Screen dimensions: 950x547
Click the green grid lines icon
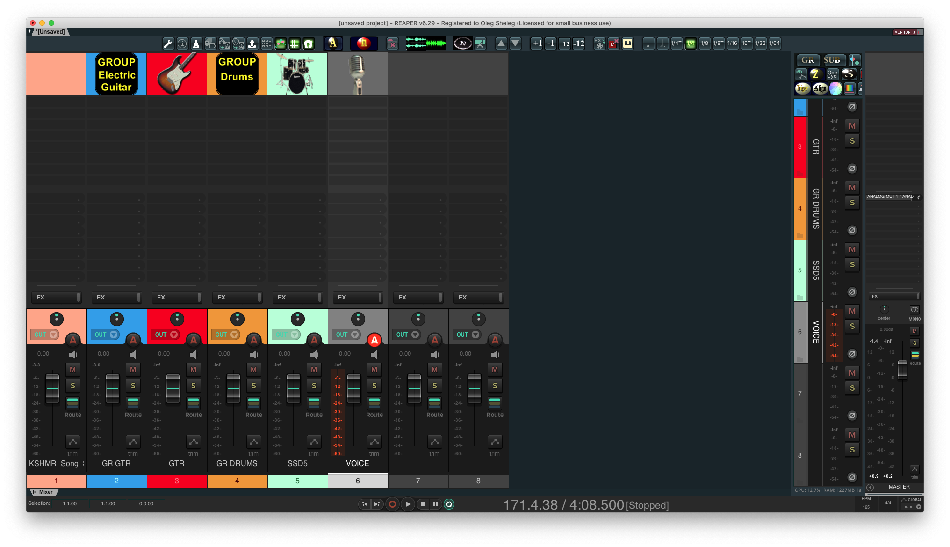click(295, 44)
